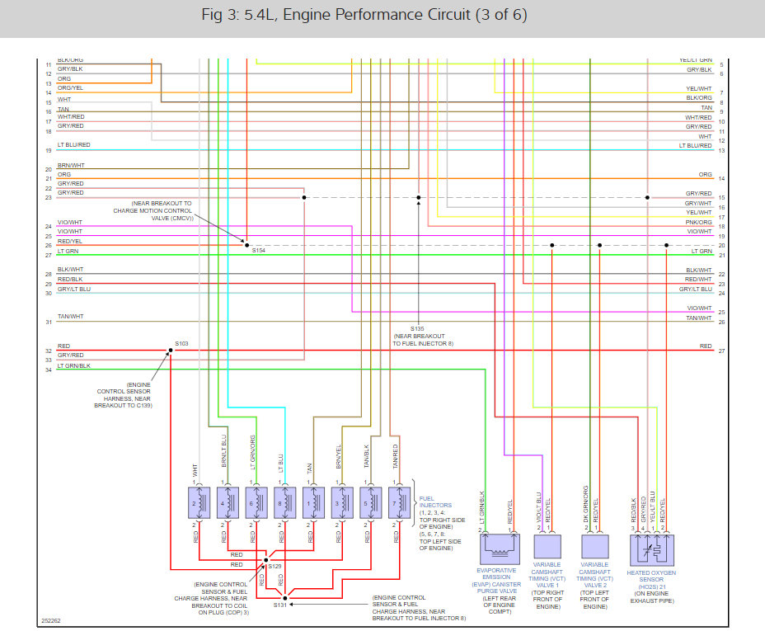Screen dimensions: 765x631
Task: Click the S154 splice dot
Action: pos(246,246)
